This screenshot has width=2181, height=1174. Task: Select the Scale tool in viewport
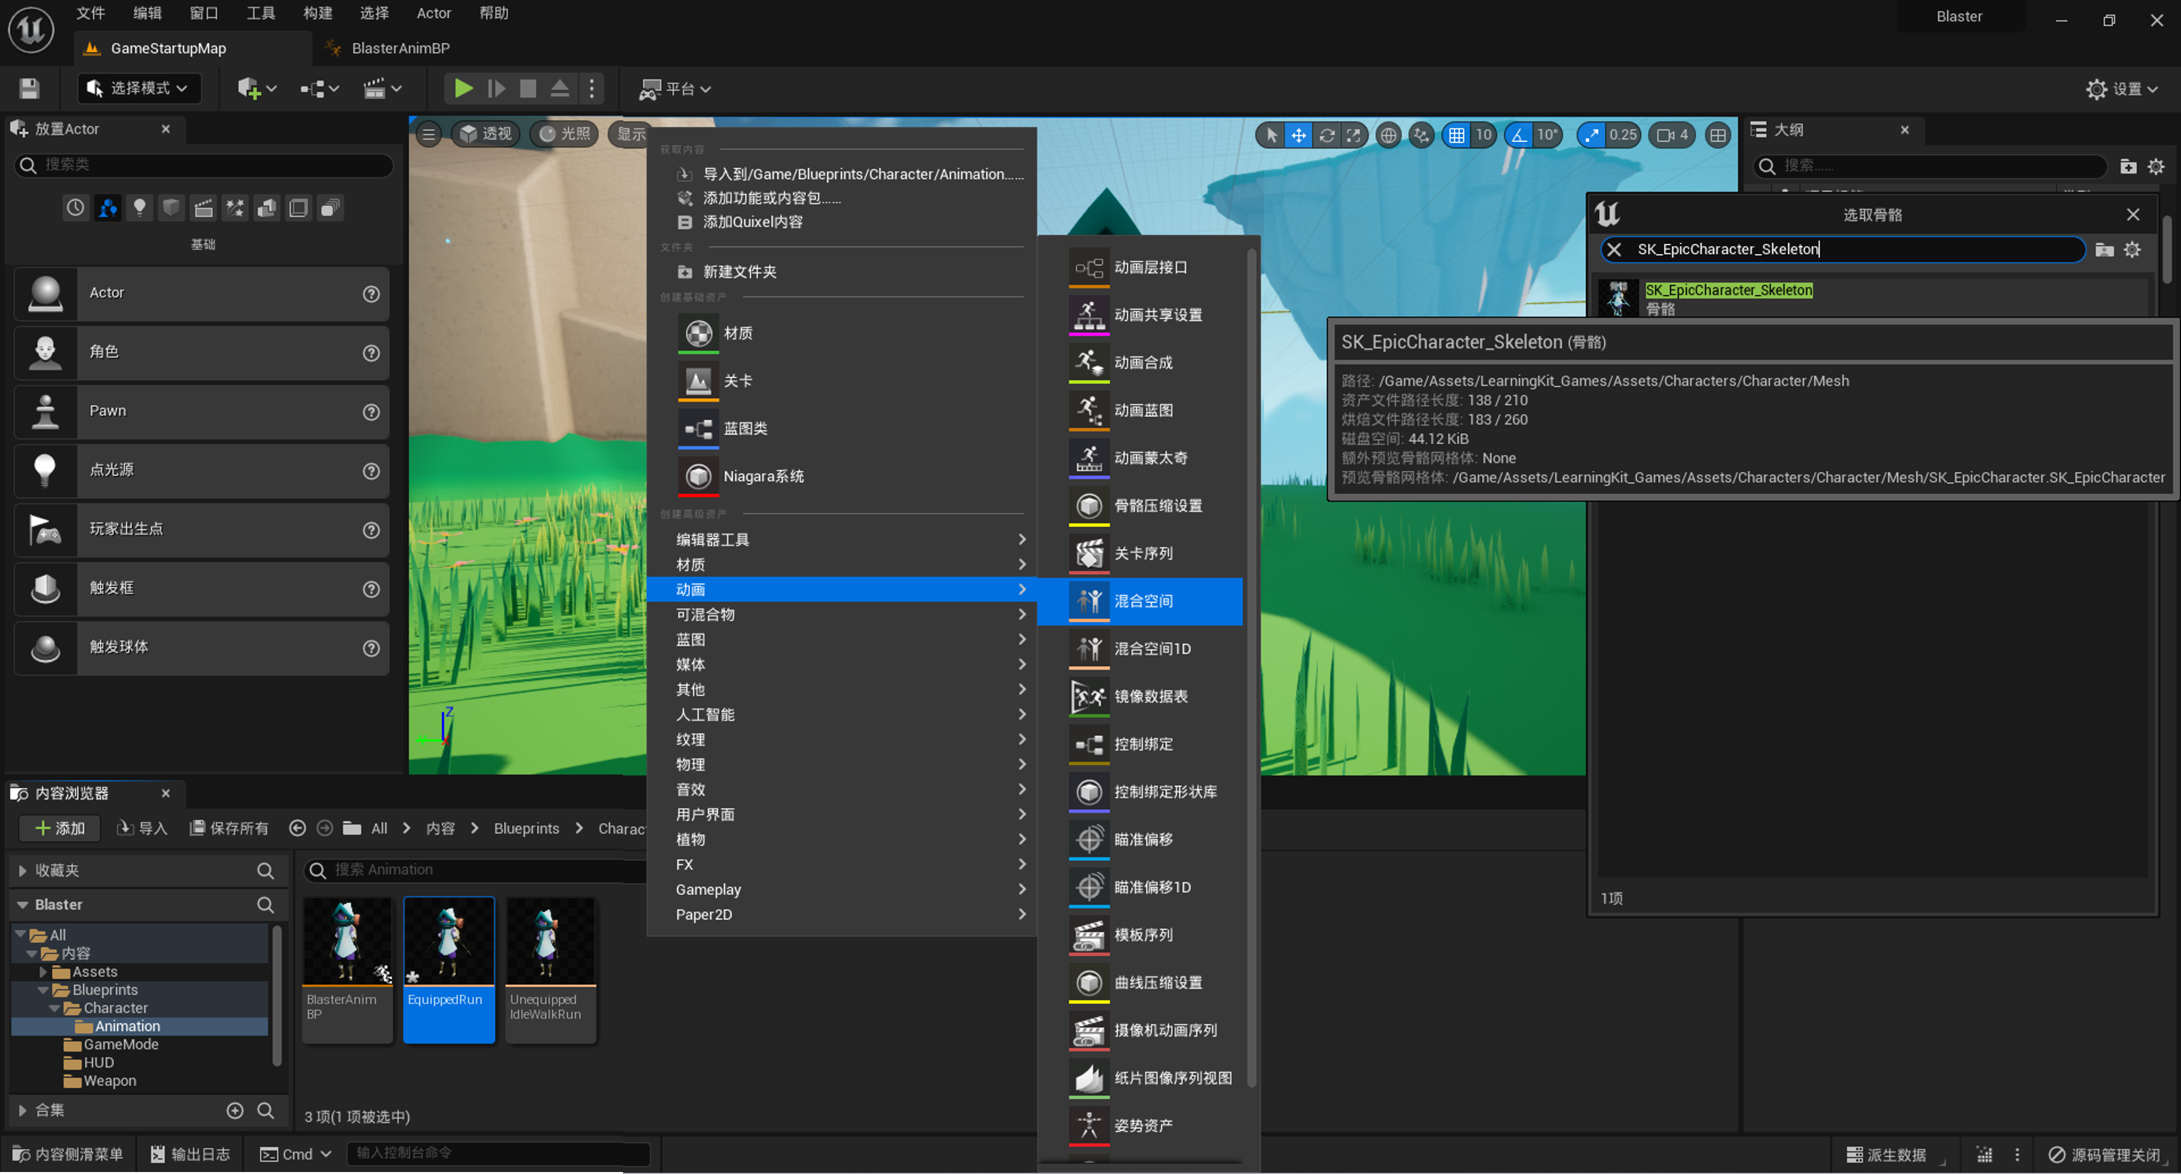coord(1354,135)
